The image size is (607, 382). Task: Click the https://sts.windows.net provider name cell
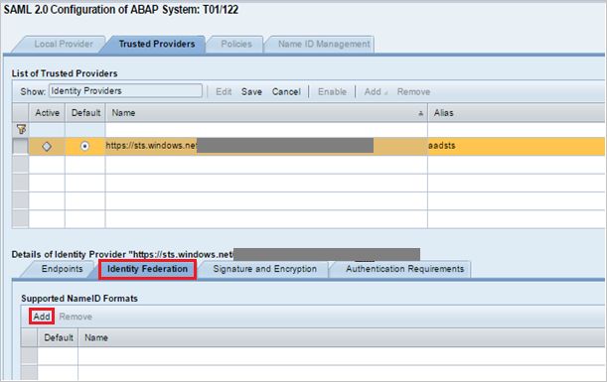[x=266, y=146]
